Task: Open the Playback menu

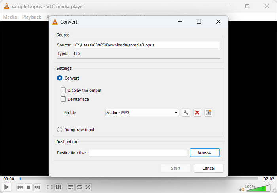Action: [32, 17]
